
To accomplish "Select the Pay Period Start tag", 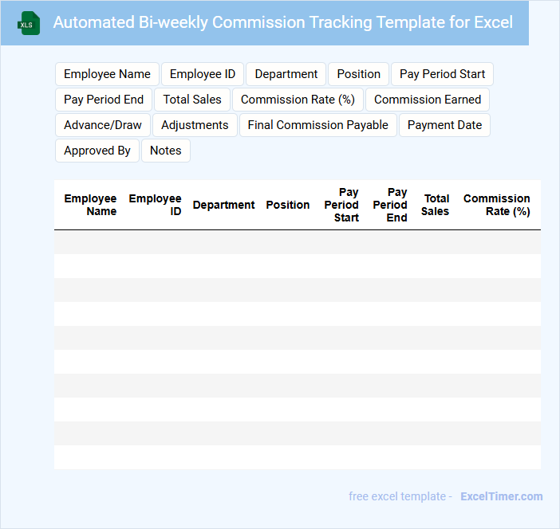I will coord(442,74).
